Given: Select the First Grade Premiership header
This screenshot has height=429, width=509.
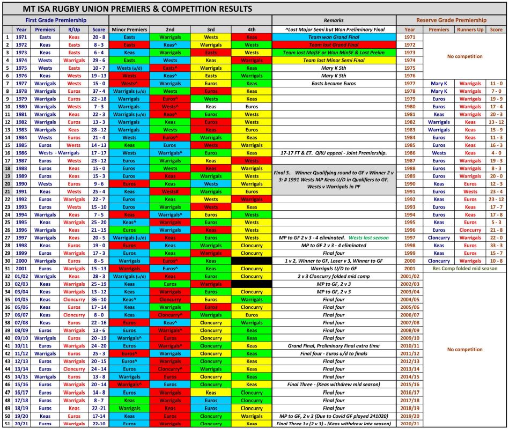Looking at the screenshot, I should coord(55,20).
